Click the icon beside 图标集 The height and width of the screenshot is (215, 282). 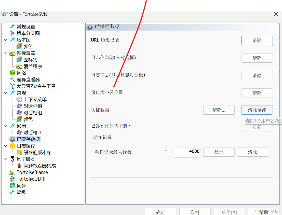19,60
